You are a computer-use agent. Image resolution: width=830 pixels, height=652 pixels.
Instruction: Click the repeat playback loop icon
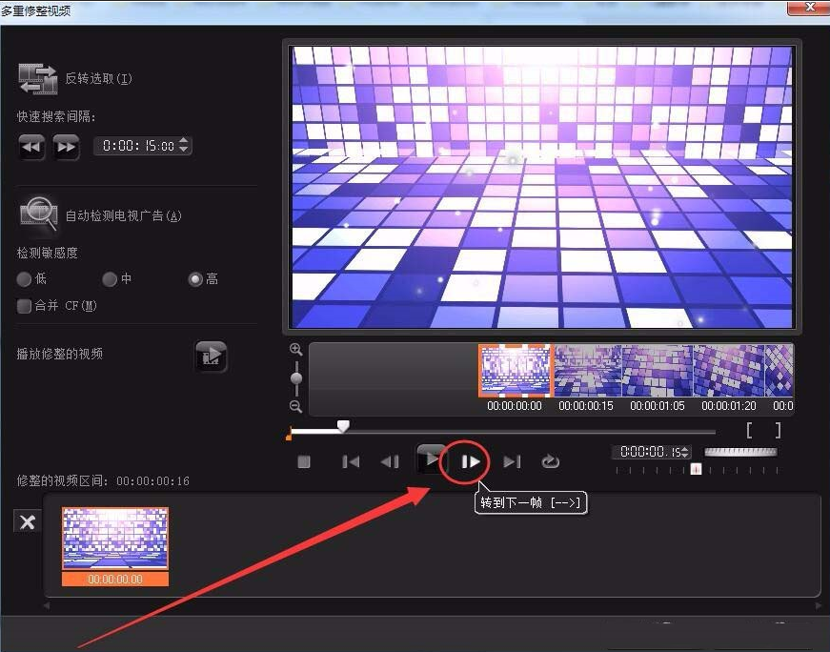click(x=551, y=461)
